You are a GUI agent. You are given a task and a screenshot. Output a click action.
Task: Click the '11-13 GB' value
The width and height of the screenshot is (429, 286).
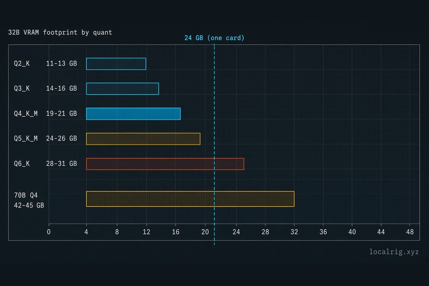pos(61,64)
